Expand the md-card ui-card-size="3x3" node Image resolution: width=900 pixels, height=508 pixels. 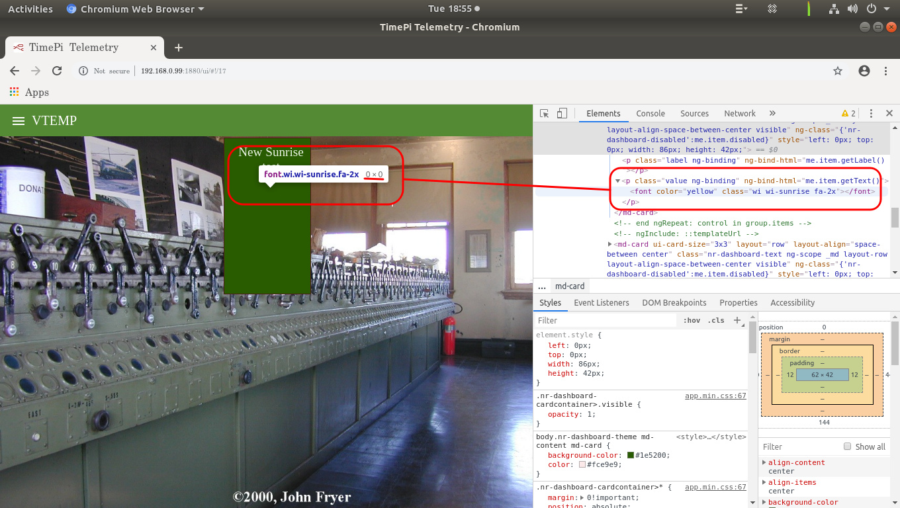(610, 244)
